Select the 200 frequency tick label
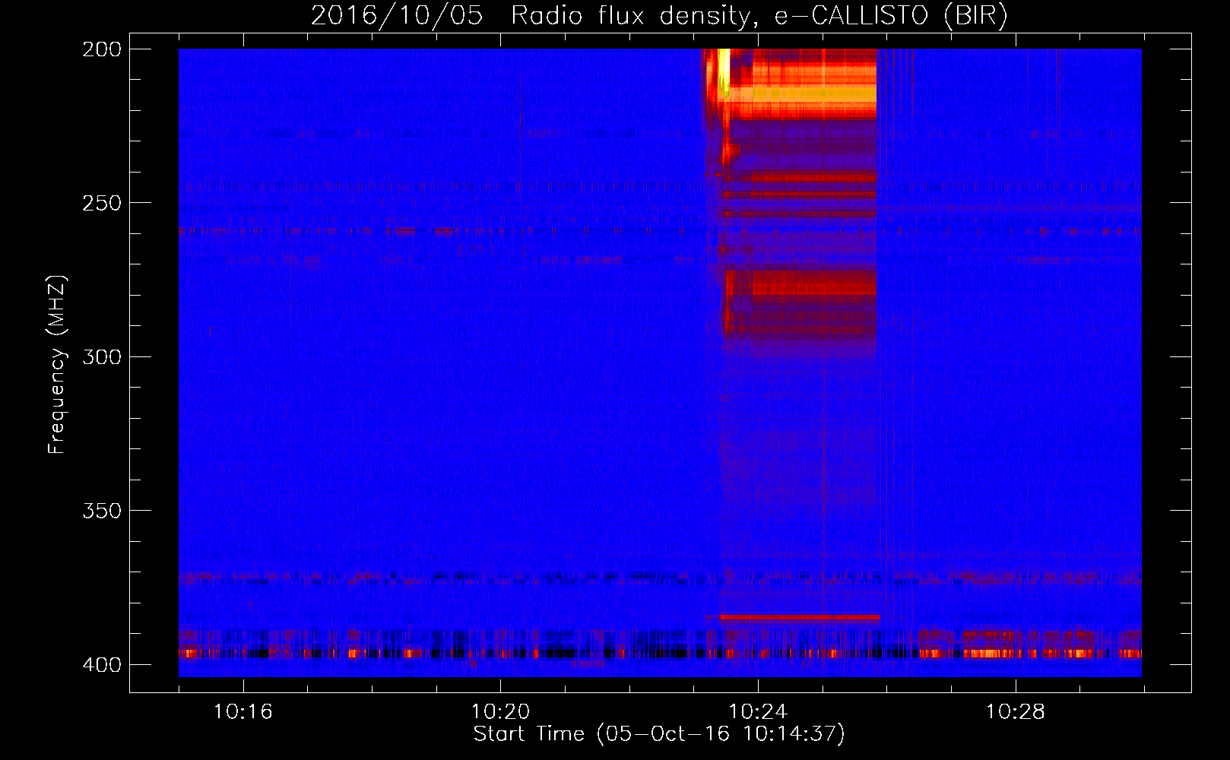This screenshot has height=760, width=1230. coord(102,49)
